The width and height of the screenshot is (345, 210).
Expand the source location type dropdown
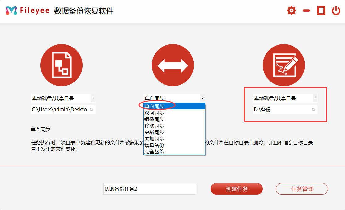coord(93,99)
